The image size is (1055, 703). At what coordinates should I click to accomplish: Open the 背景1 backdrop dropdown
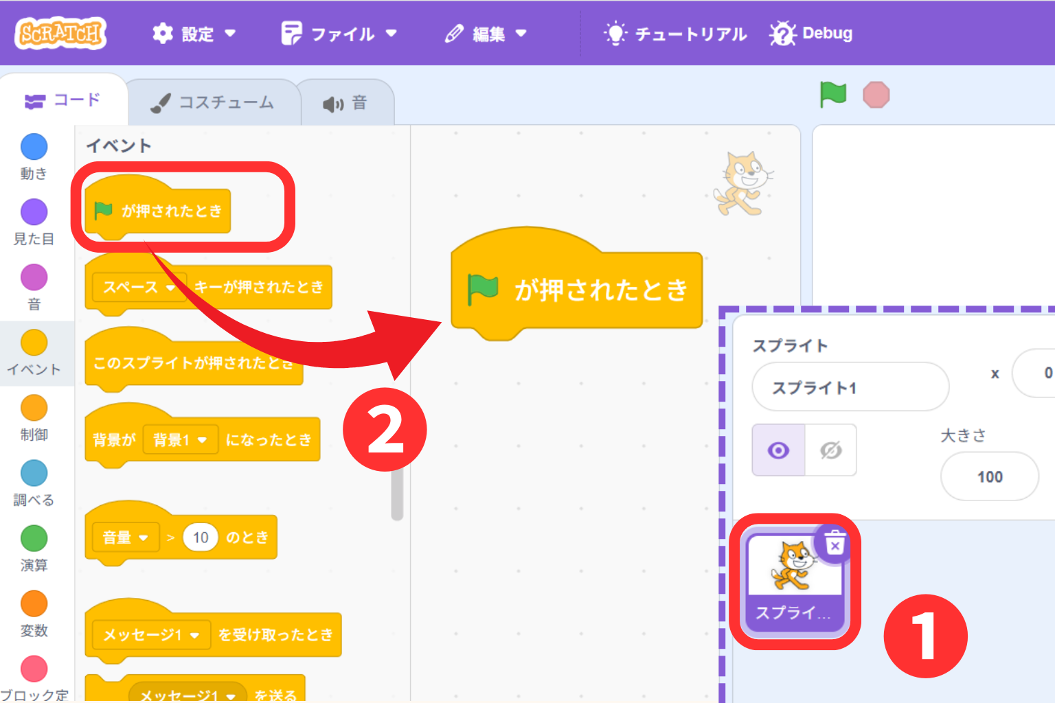tap(181, 439)
